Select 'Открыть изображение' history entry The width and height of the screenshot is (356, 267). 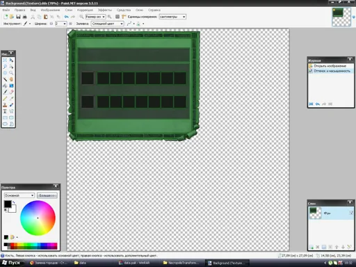point(330,66)
